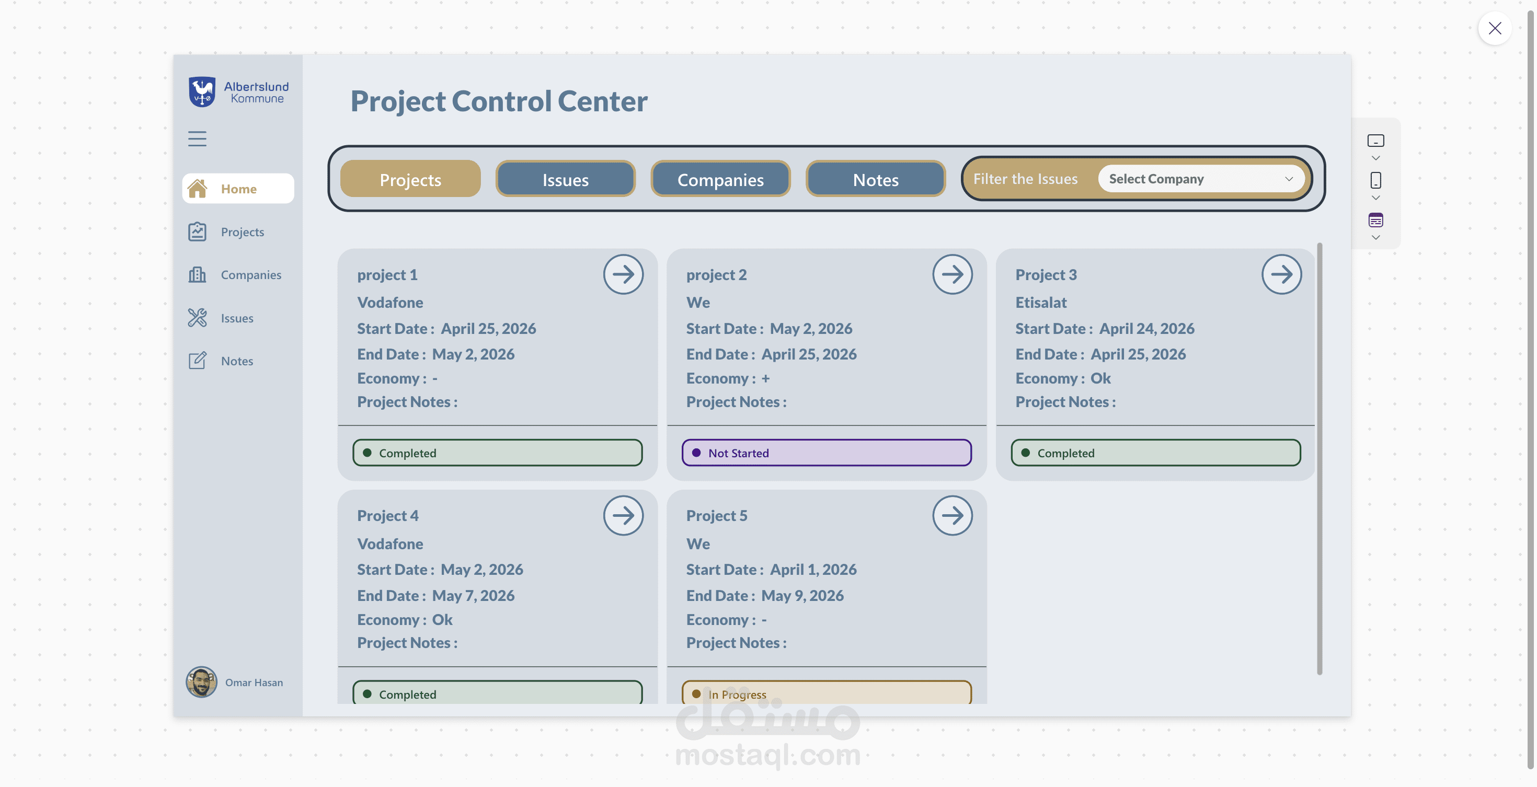1537x787 pixels.
Task: Open Companies label in sidebar menu
Action: (x=250, y=275)
